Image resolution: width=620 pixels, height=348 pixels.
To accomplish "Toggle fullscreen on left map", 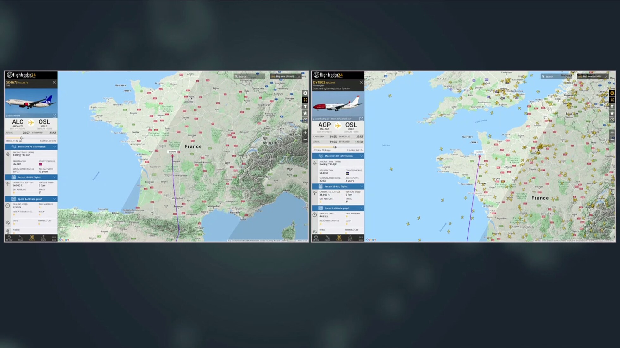I will point(305,100).
